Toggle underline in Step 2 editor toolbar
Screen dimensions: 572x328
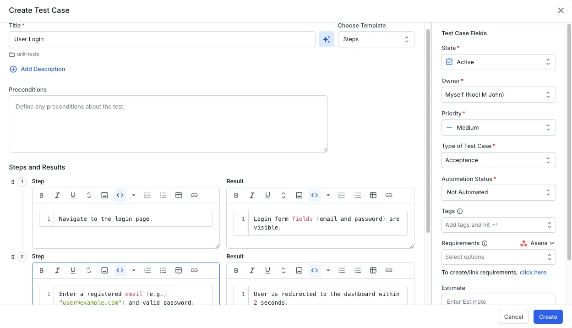73,270
